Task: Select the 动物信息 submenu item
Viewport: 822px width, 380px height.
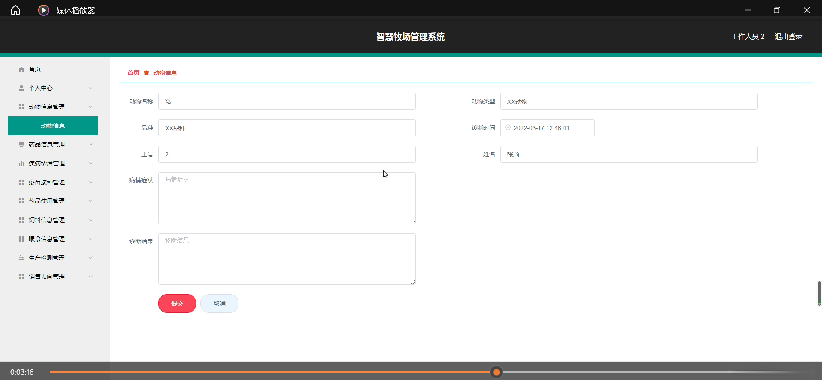Action: click(53, 126)
